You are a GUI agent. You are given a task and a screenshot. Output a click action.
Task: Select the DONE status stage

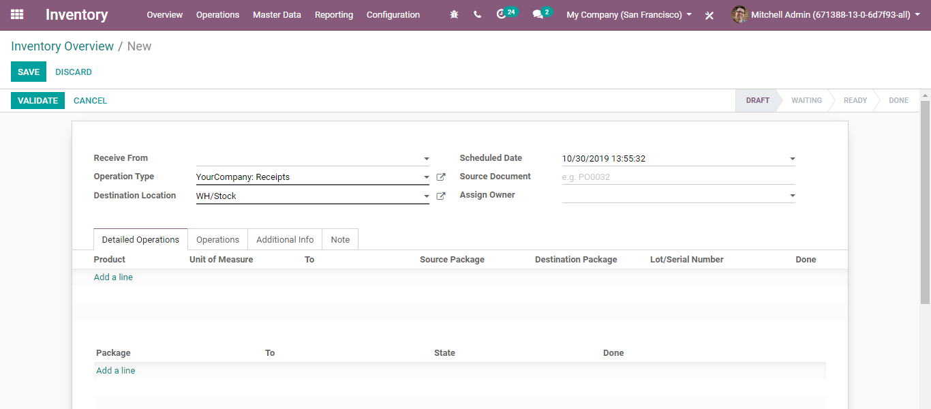(x=898, y=100)
